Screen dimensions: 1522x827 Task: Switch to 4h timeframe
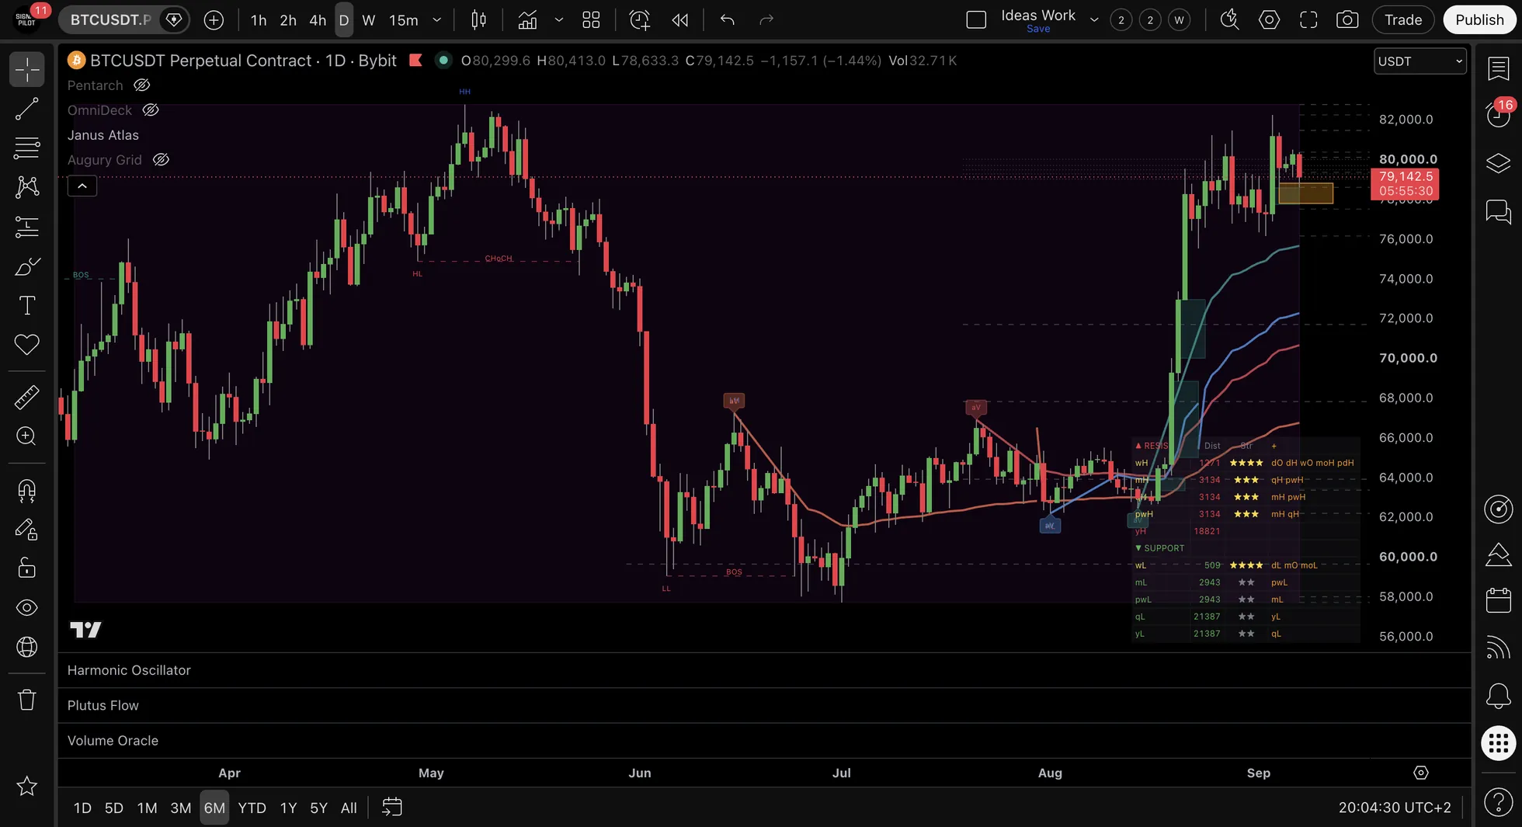318,20
